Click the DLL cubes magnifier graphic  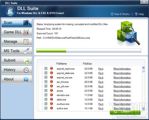coord(128,33)
